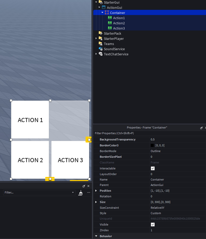Click the BorderMode value Outline
Viewport: 206px width, 239px height.
178,151
